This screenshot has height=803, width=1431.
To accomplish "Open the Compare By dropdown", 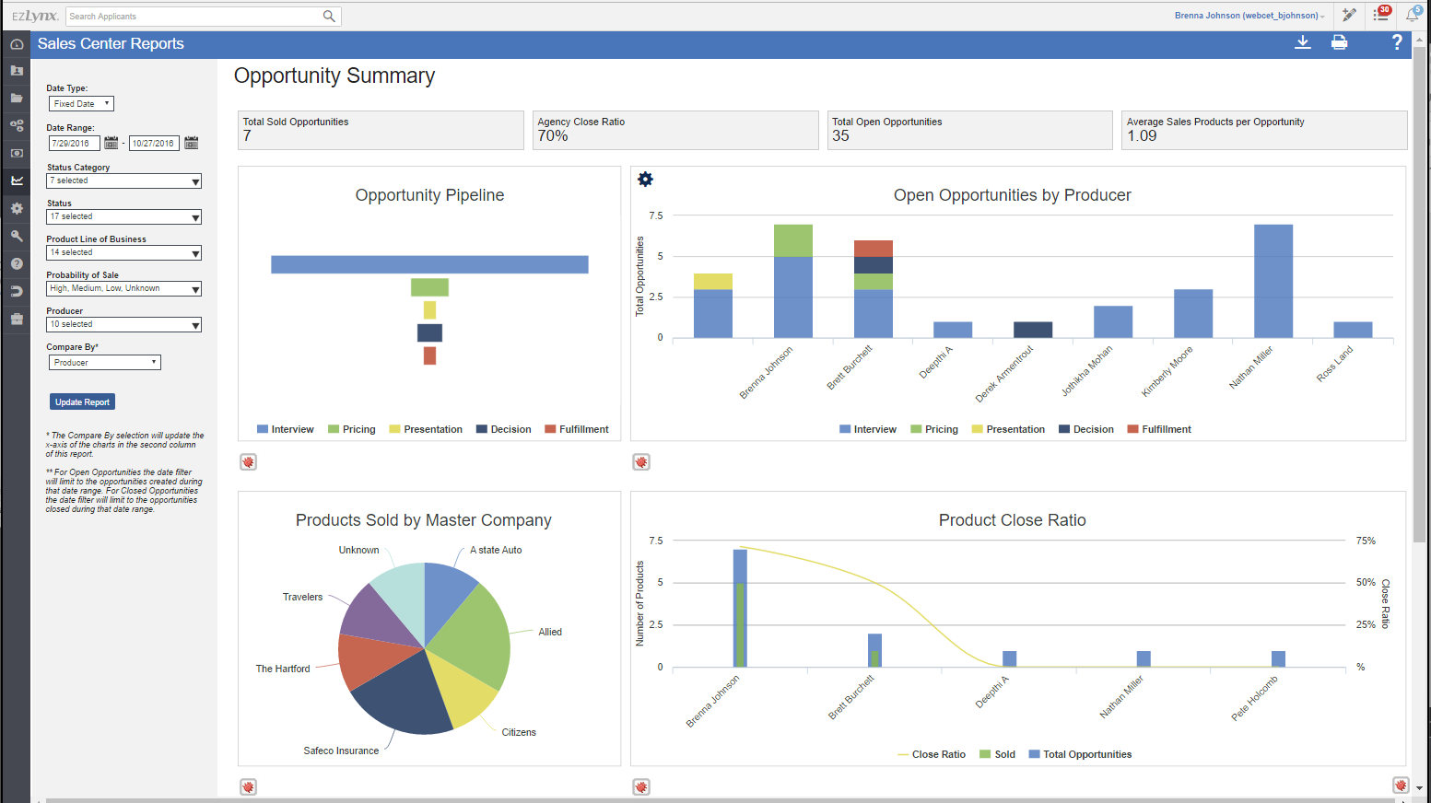I will click(x=104, y=362).
